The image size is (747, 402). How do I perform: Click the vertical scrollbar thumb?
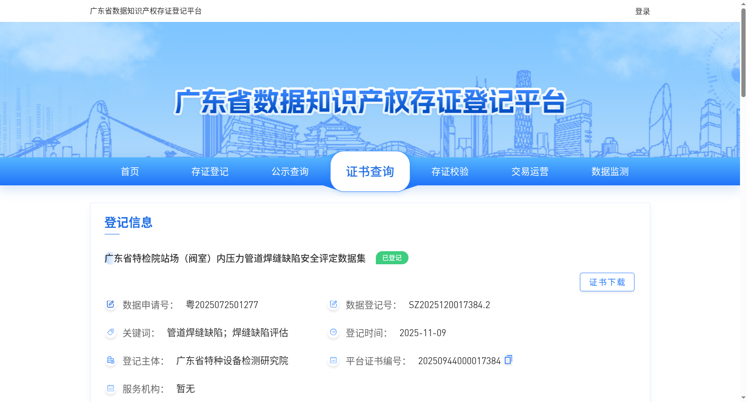pyautogui.click(x=743, y=52)
